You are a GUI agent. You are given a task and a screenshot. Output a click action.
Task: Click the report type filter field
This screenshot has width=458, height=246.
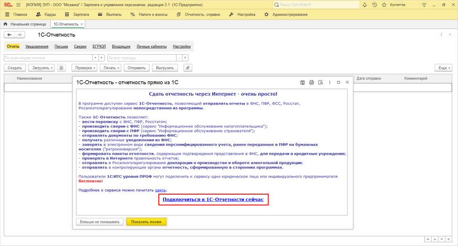(48, 58)
